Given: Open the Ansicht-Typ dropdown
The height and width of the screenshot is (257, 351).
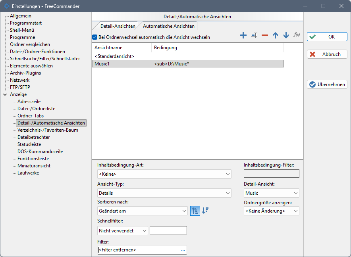Looking at the screenshot, I should coord(164,193).
